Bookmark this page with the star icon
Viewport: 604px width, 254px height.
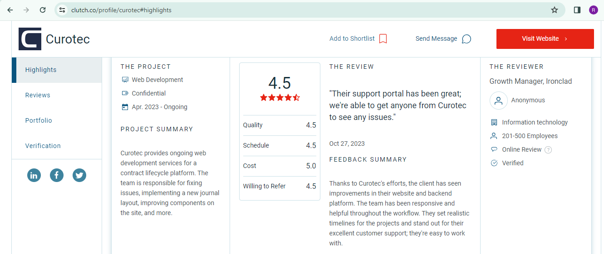(555, 10)
